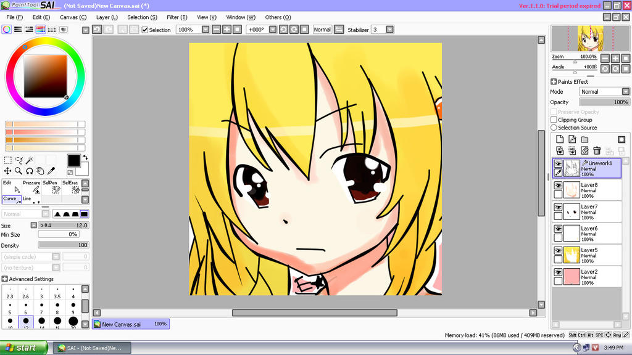This screenshot has height=355, width=632.
Task: Toggle the color wheel panel
Action: [6, 30]
